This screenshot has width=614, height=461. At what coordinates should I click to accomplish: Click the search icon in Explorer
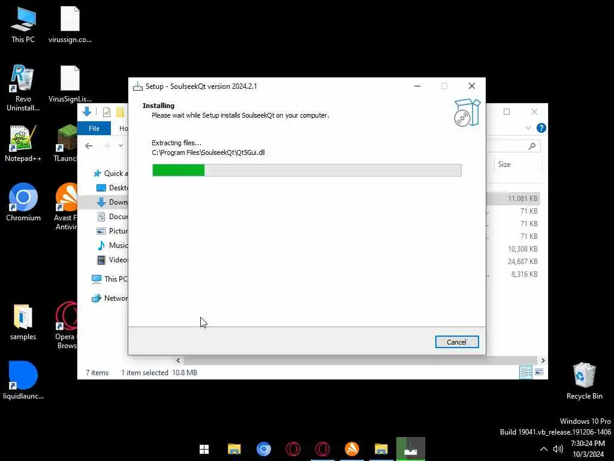(x=532, y=146)
